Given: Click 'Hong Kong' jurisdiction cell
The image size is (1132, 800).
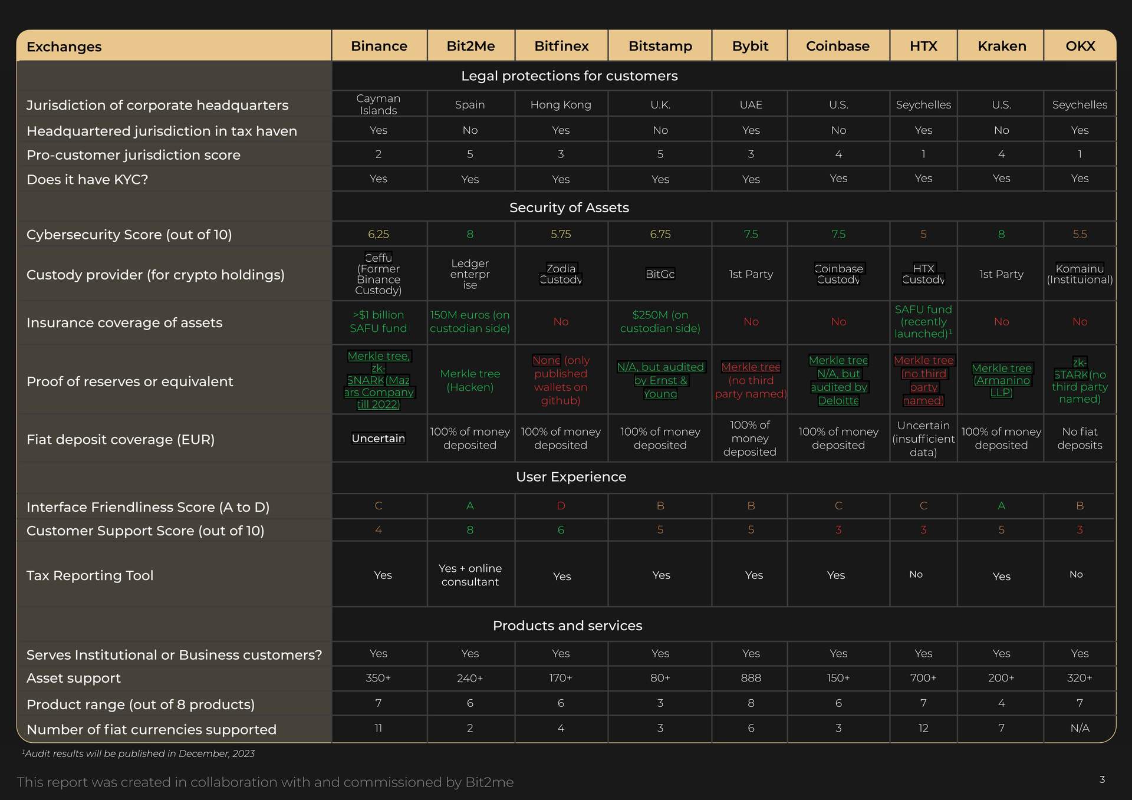Looking at the screenshot, I should coord(561,105).
